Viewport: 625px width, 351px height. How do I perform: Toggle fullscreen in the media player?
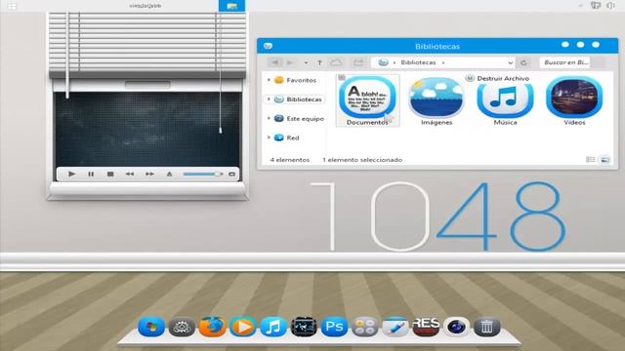[x=231, y=174]
